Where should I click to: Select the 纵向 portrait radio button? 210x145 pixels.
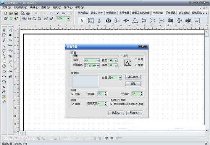136,59
